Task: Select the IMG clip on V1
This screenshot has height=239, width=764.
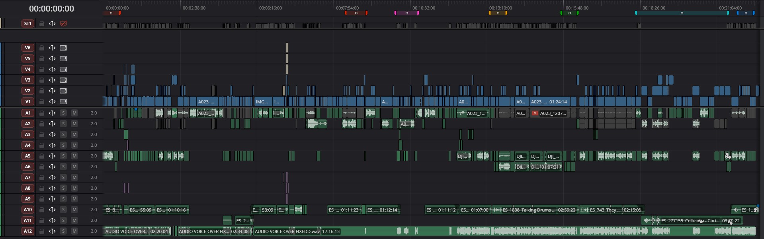Action: tap(263, 101)
